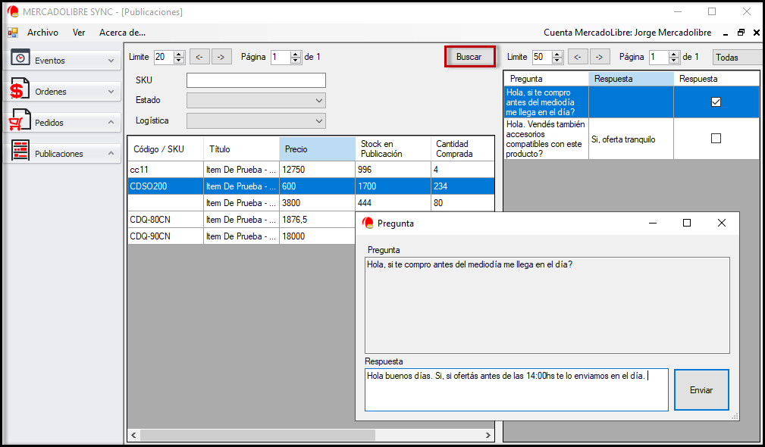The width and height of the screenshot is (765, 447).
Task: Close the Pregunta dialog
Action: (x=722, y=223)
